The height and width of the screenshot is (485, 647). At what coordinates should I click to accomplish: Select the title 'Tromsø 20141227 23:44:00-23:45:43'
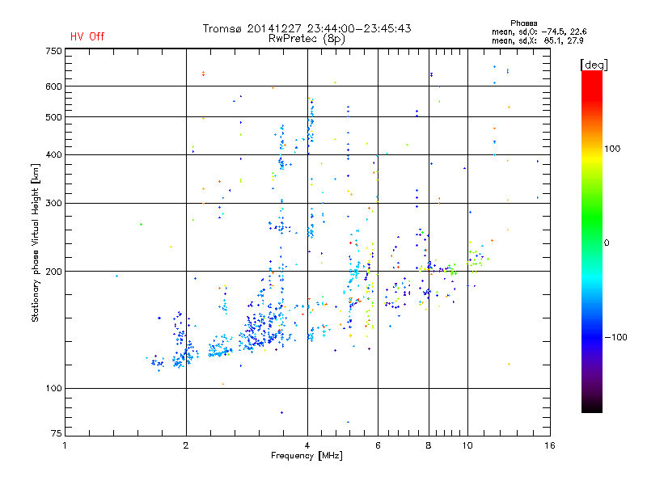tap(307, 28)
